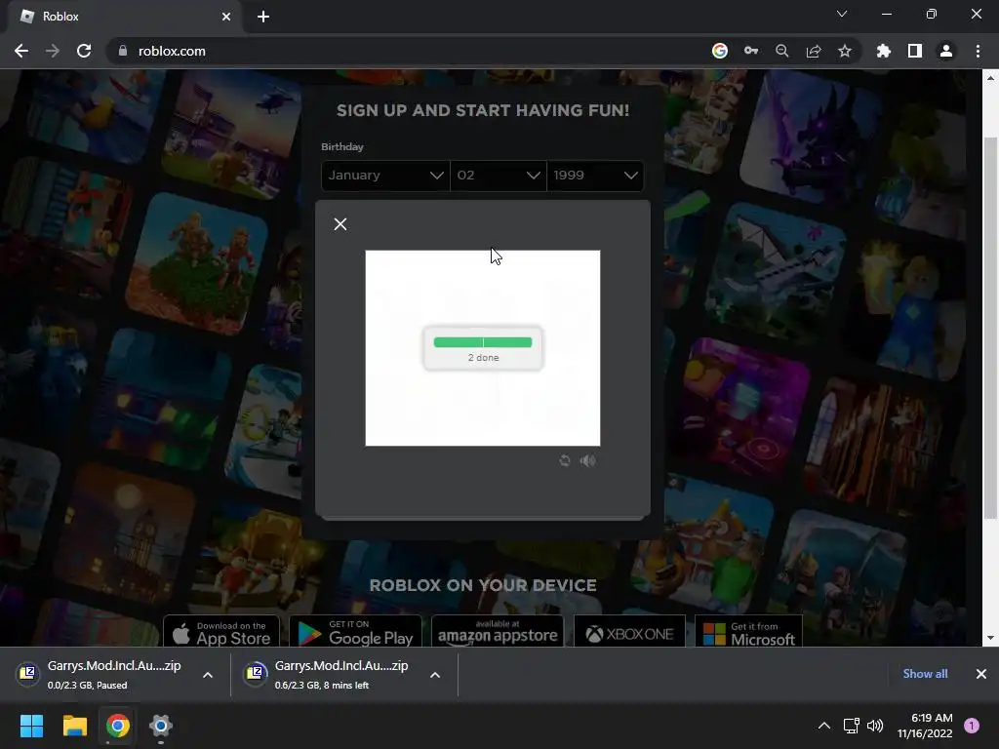Viewport: 999px width, 749px height.
Task: Get it on Google Play badge
Action: (x=355, y=631)
